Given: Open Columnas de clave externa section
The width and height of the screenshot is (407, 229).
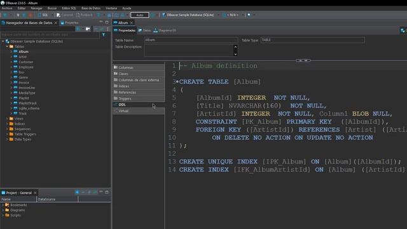Looking at the screenshot, I should (139, 80).
